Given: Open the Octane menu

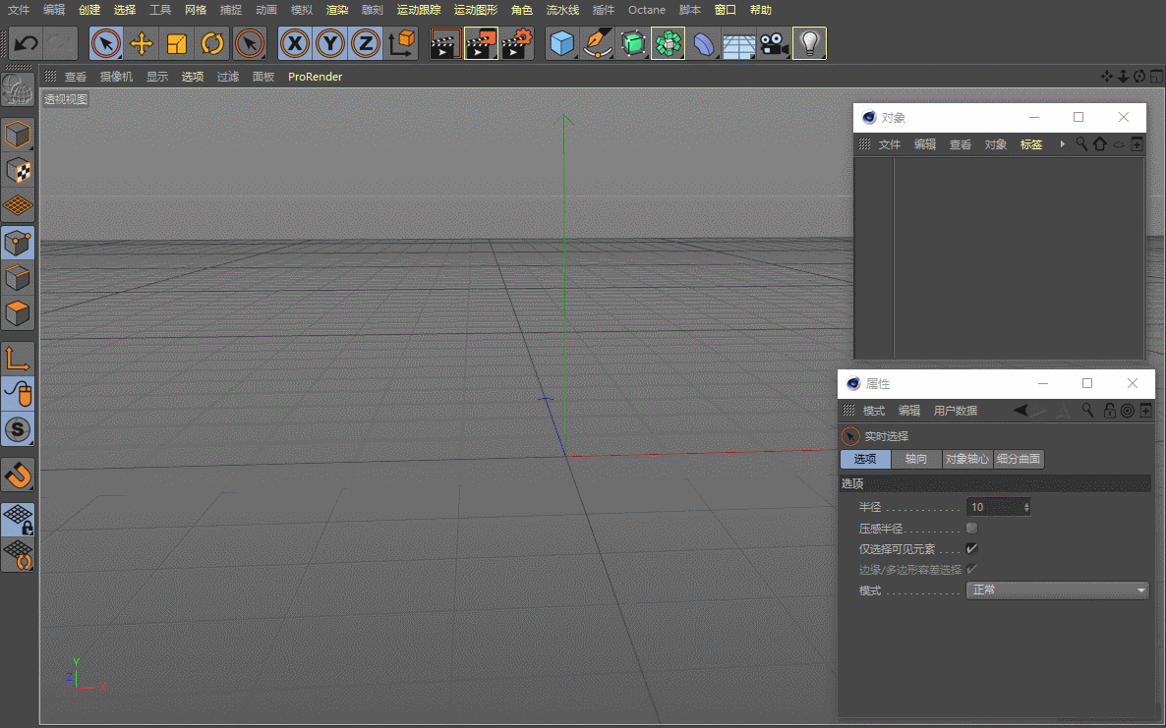Looking at the screenshot, I should [647, 10].
